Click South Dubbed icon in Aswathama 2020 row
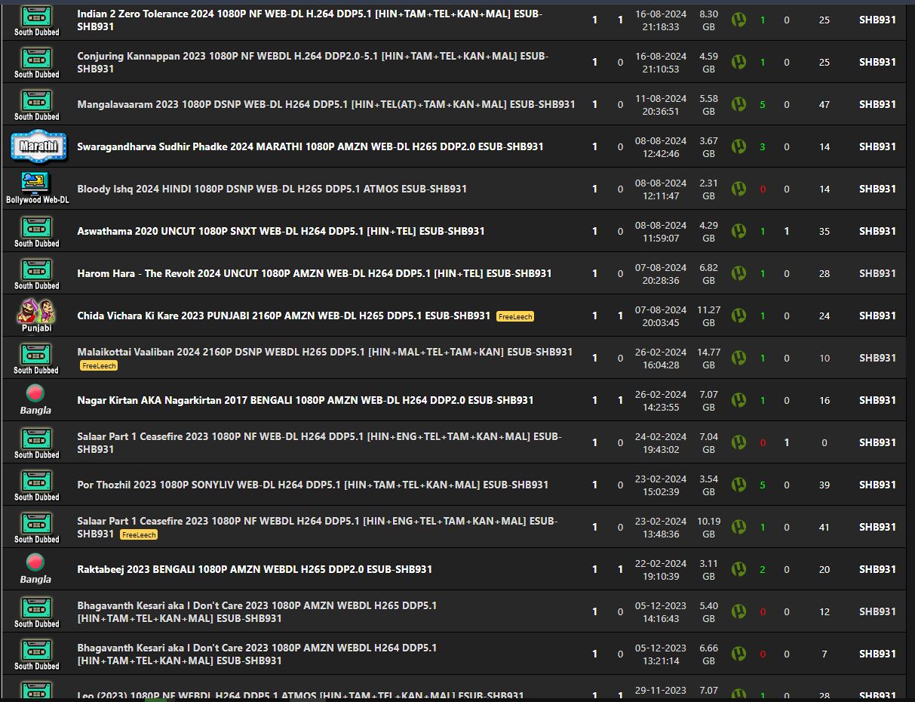 tap(35, 231)
